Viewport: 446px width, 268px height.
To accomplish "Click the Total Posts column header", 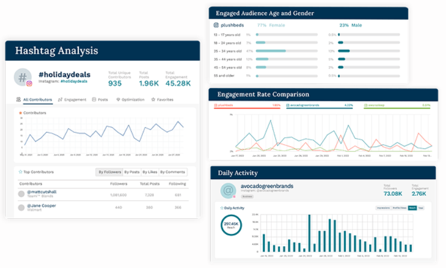I will 149,184.
